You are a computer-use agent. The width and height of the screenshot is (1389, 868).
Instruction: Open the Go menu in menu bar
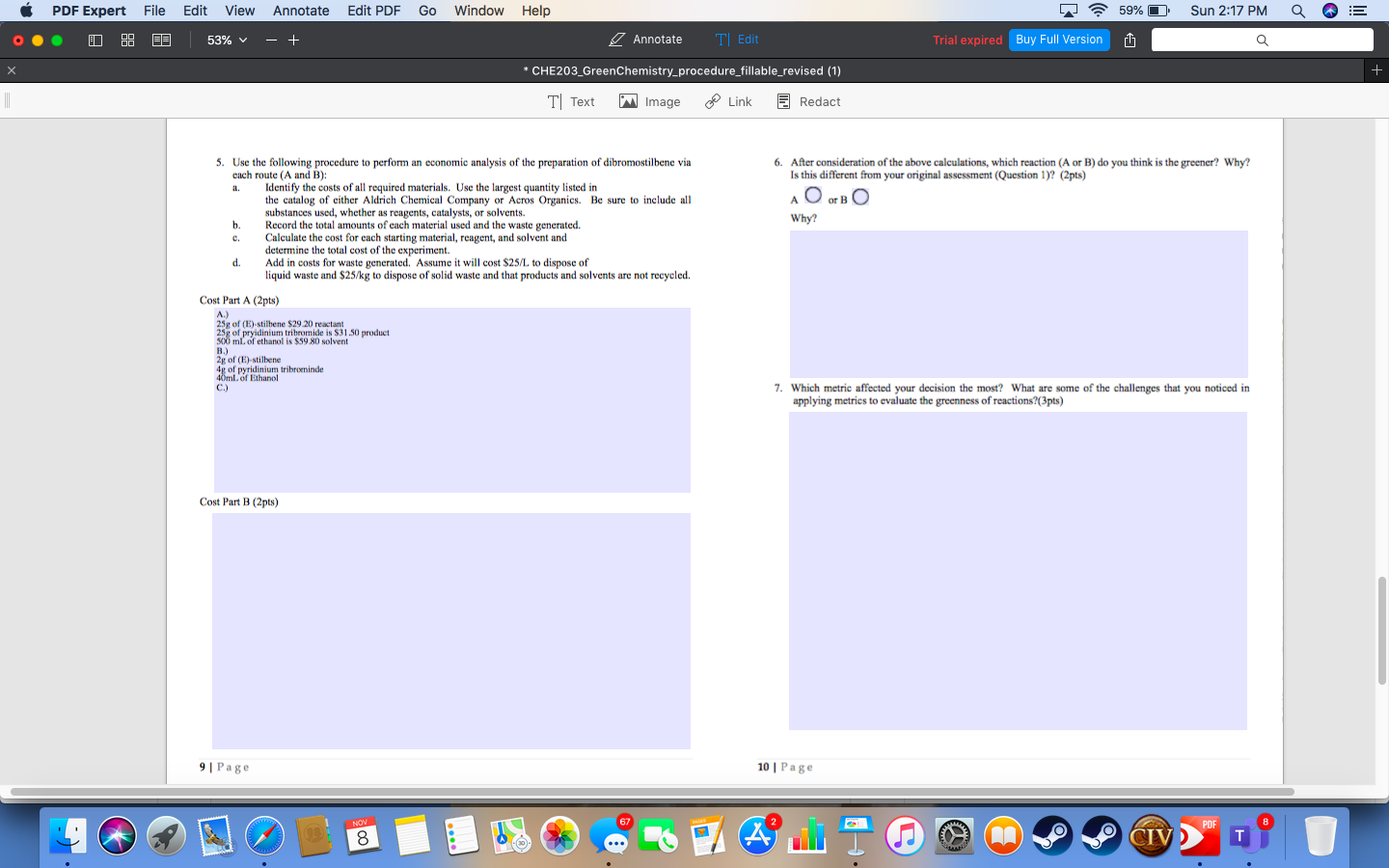pyautogui.click(x=426, y=11)
